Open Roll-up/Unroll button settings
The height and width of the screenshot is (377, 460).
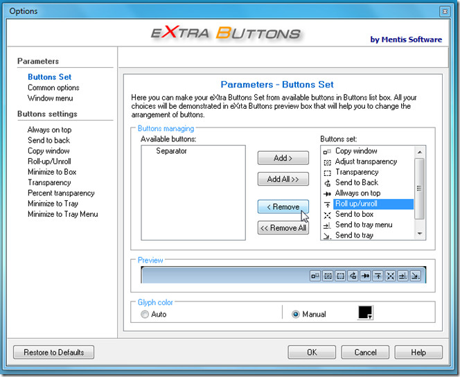(49, 161)
